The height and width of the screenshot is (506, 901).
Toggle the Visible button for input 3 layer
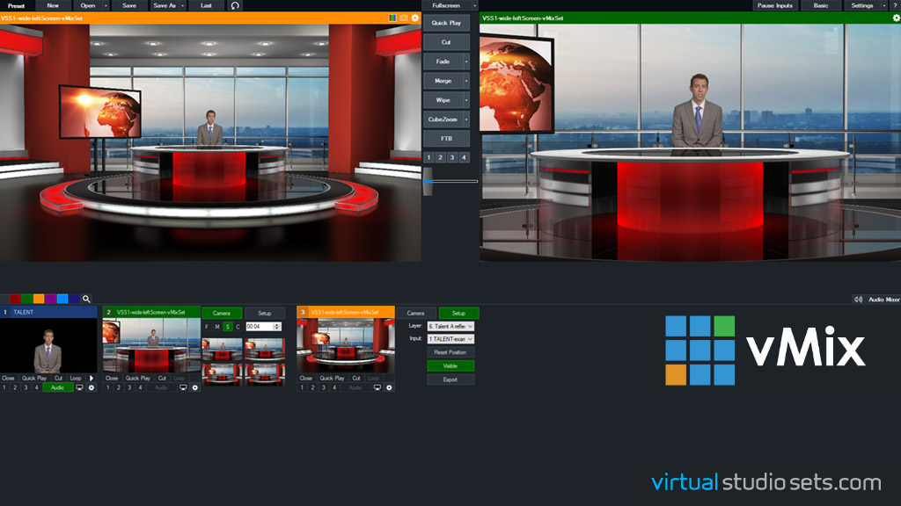(x=450, y=366)
